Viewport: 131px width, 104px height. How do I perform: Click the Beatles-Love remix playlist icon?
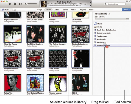pyautogui.click(x=95, y=33)
